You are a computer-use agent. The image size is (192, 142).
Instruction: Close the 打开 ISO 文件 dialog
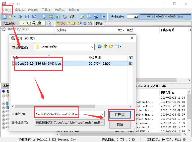132,38
